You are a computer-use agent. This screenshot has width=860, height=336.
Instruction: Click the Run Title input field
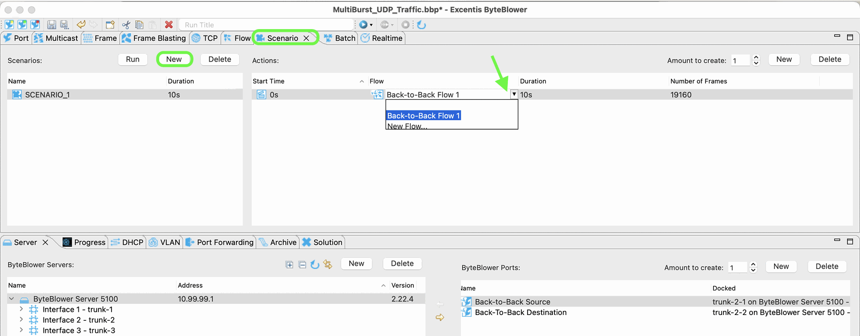point(267,25)
